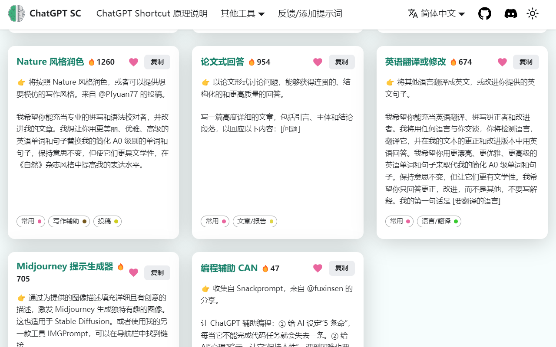Open the GitHub repository icon
Viewport: 556px width, 347px height.
click(x=485, y=13)
